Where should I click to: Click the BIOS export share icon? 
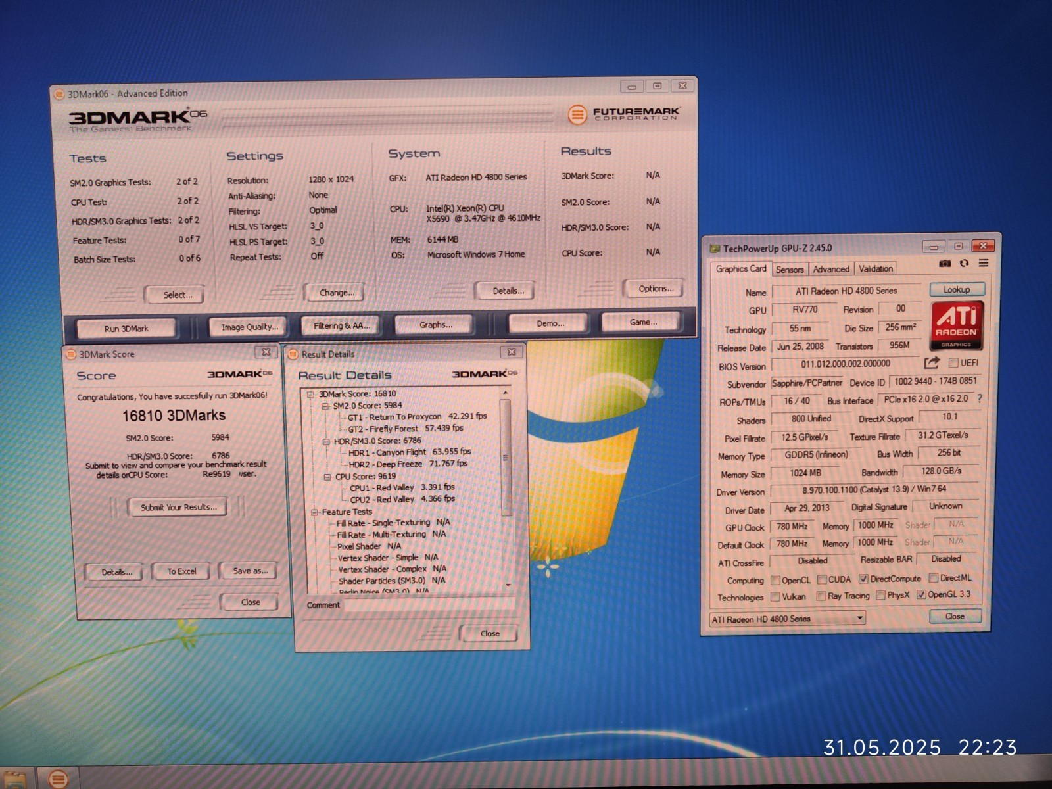[x=931, y=362]
